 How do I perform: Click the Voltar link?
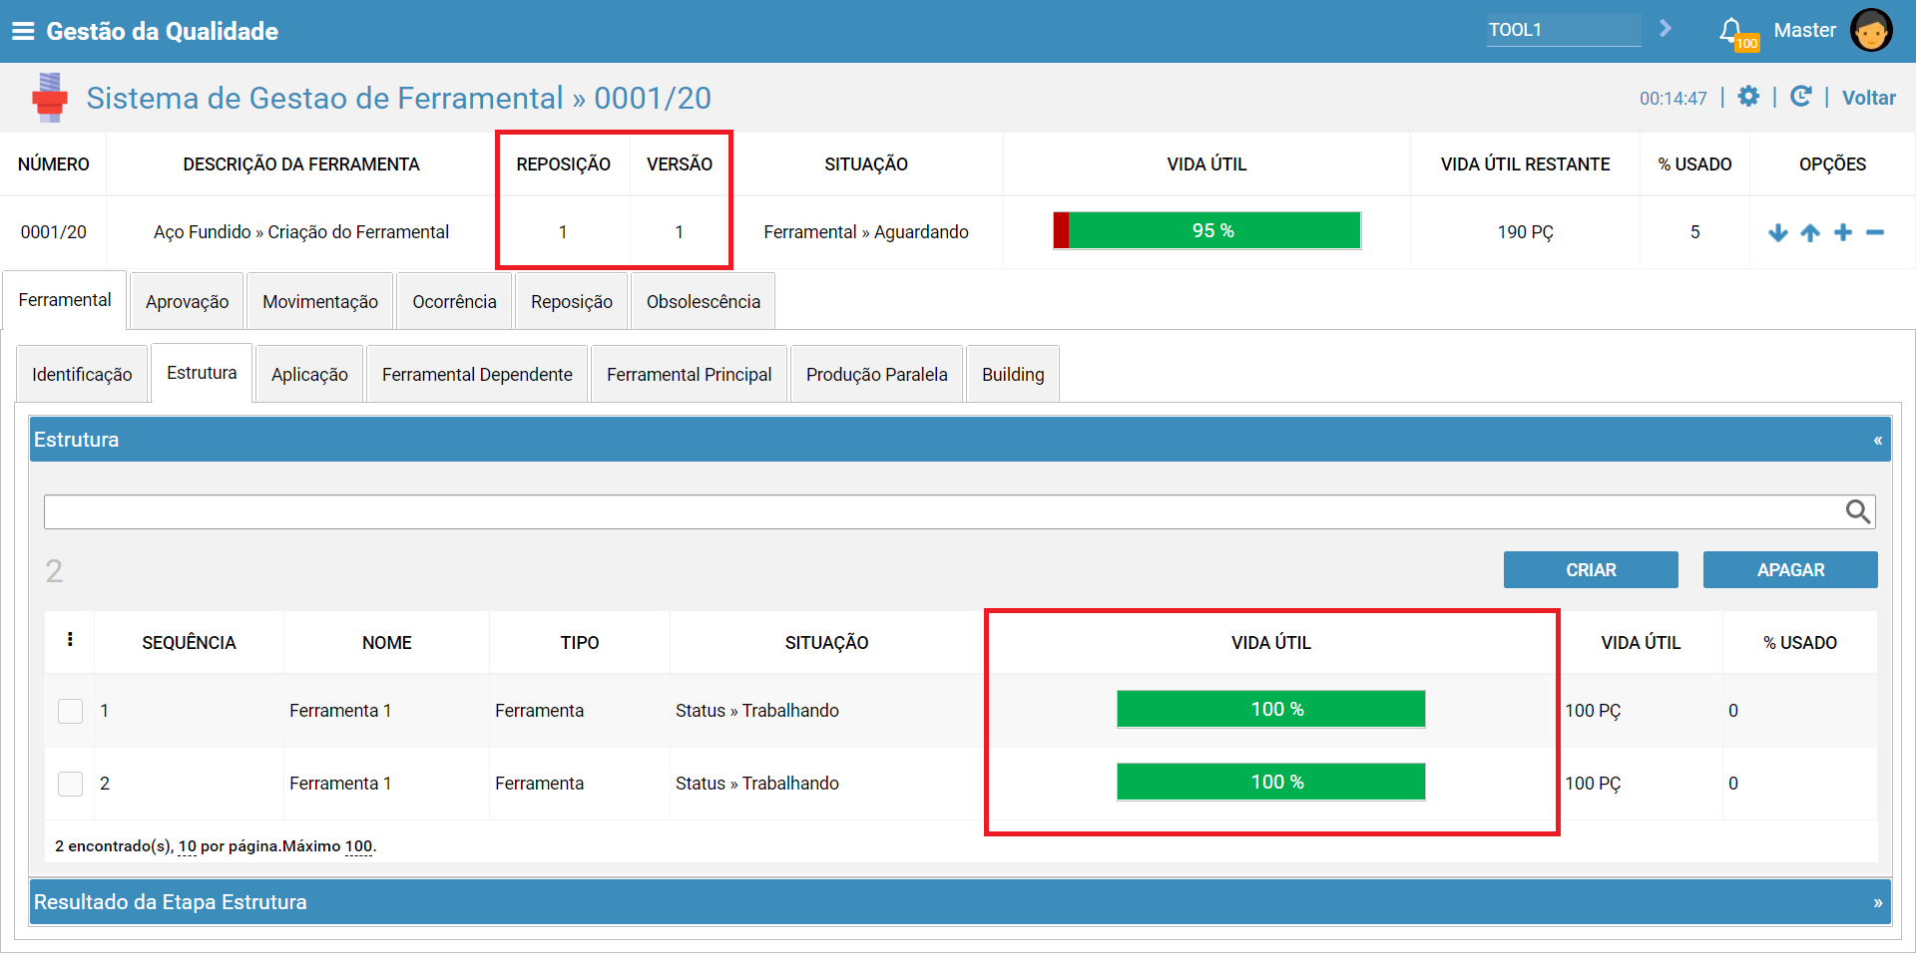[1868, 98]
